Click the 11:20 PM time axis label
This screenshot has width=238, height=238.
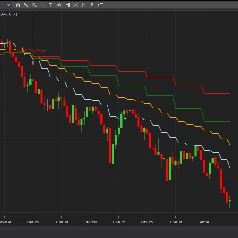pos(90,222)
